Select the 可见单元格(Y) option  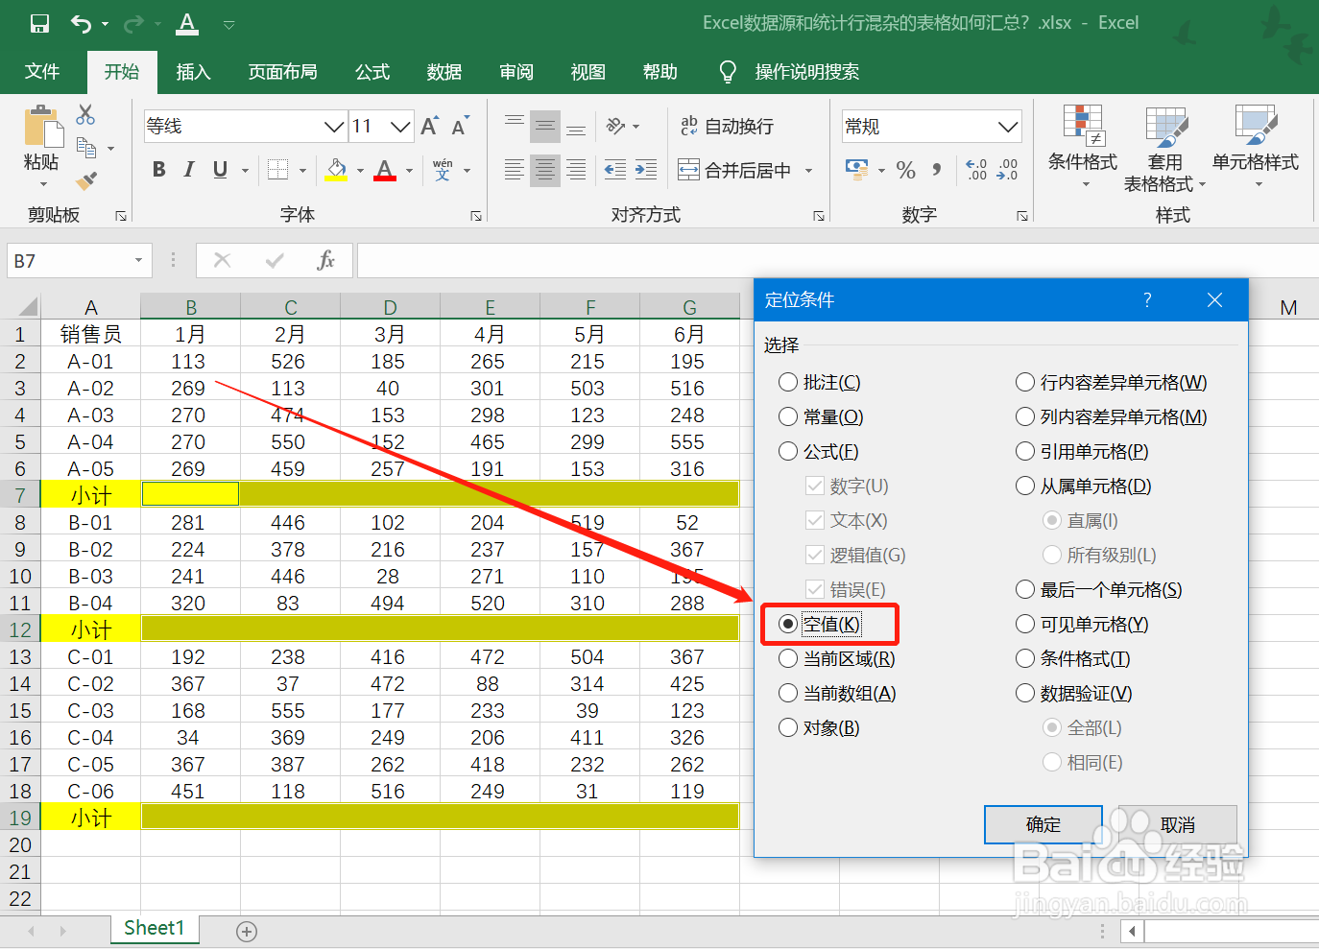click(x=1025, y=624)
